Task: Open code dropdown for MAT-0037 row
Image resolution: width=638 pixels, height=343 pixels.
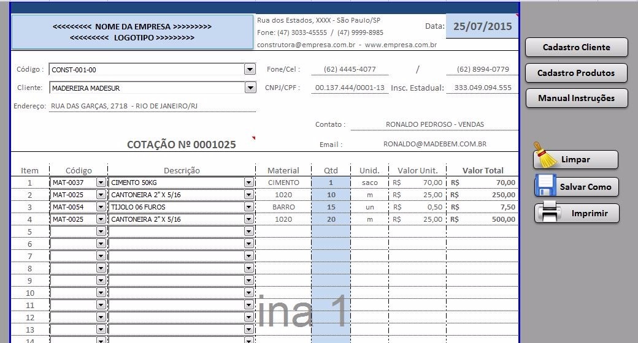Action: coord(101,183)
